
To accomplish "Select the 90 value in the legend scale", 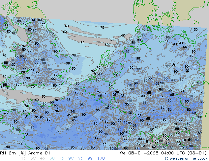I will 71,158.
